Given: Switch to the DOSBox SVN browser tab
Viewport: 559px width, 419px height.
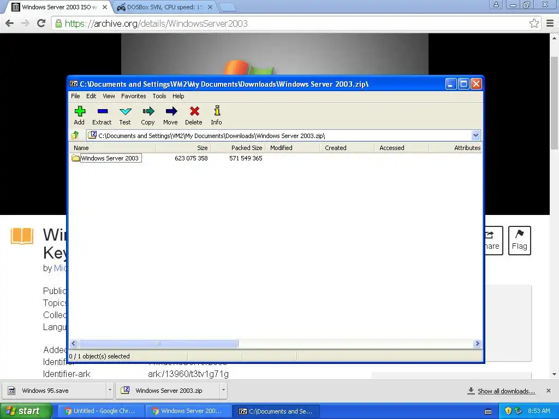Looking at the screenshot, I should pos(164,7).
